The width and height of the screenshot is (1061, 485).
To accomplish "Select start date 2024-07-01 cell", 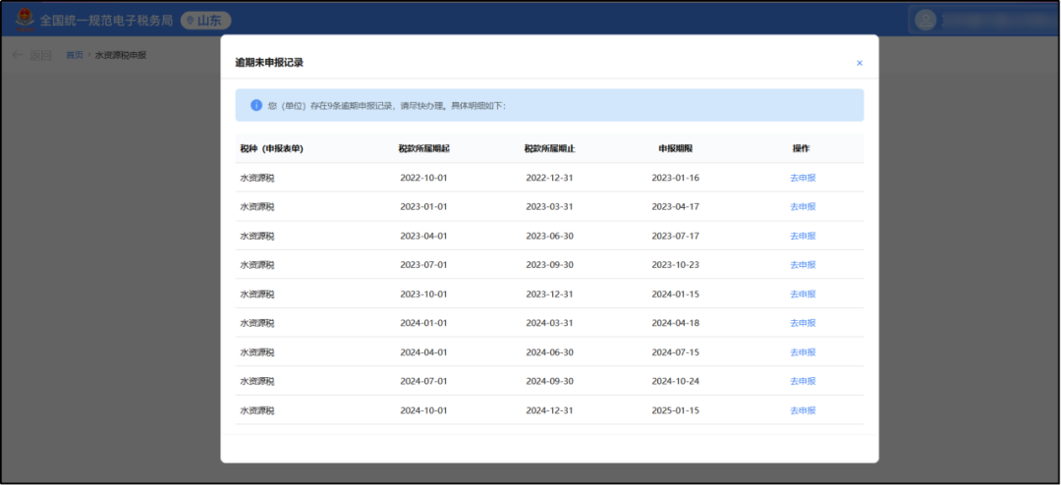I will pyautogui.click(x=423, y=382).
